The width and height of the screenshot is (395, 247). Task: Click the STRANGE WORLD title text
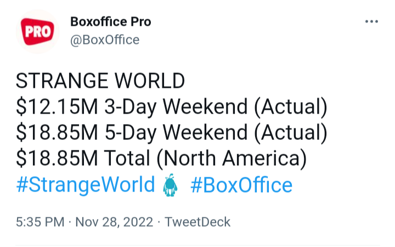100,81
